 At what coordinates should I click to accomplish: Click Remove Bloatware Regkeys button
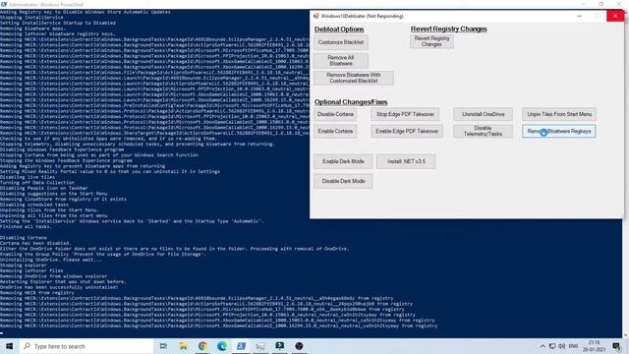pyautogui.click(x=559, y=131)
